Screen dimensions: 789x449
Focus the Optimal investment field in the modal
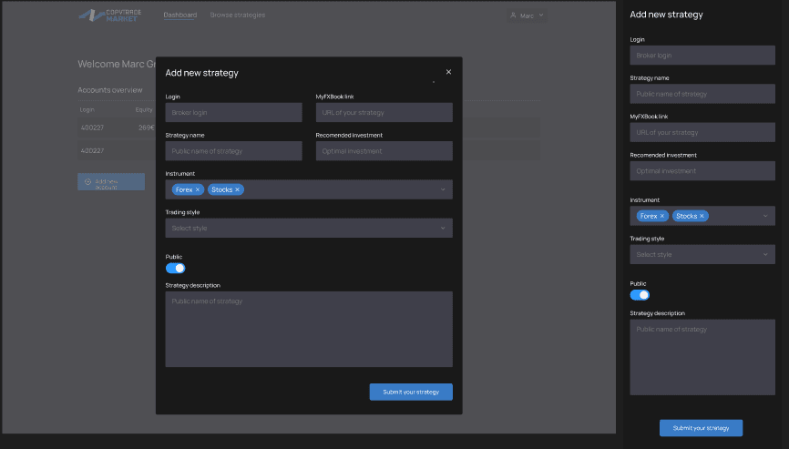point(384,151)
